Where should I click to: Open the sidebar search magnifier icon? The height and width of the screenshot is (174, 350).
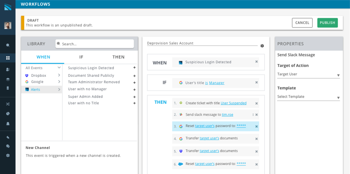pos(8,46)
